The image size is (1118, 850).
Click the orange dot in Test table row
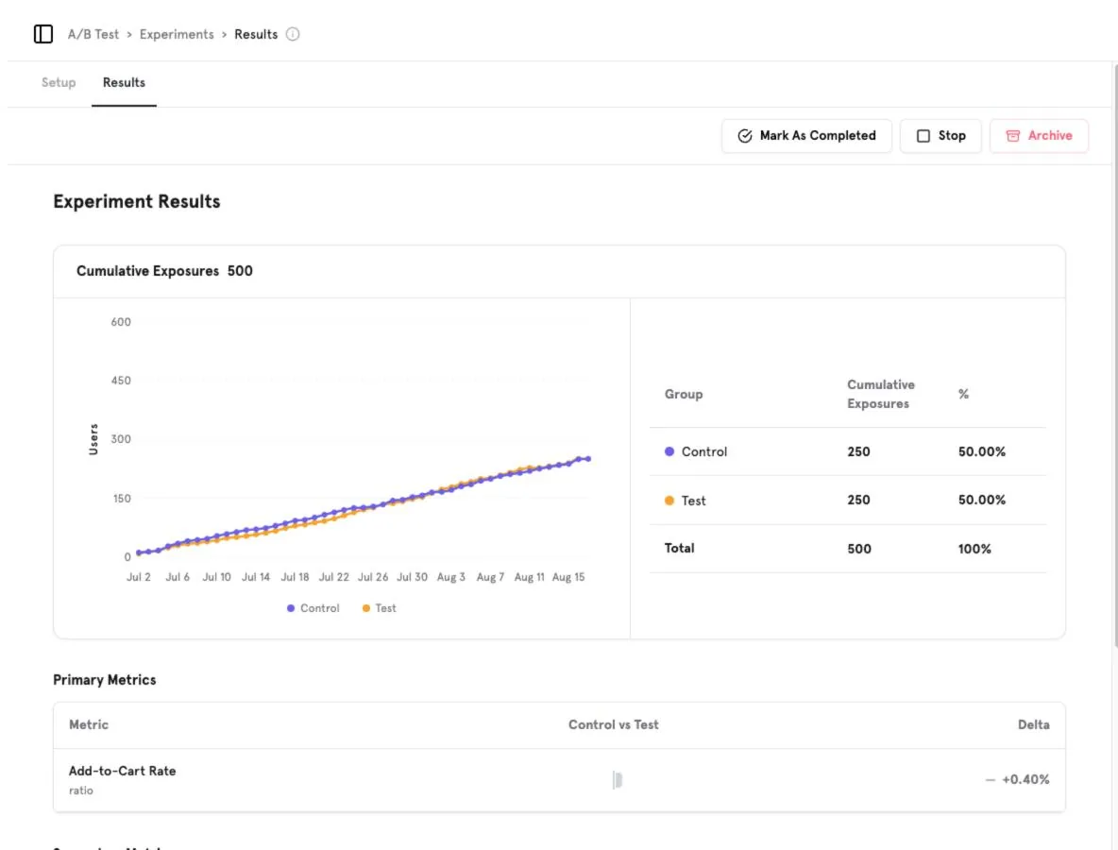669,501
